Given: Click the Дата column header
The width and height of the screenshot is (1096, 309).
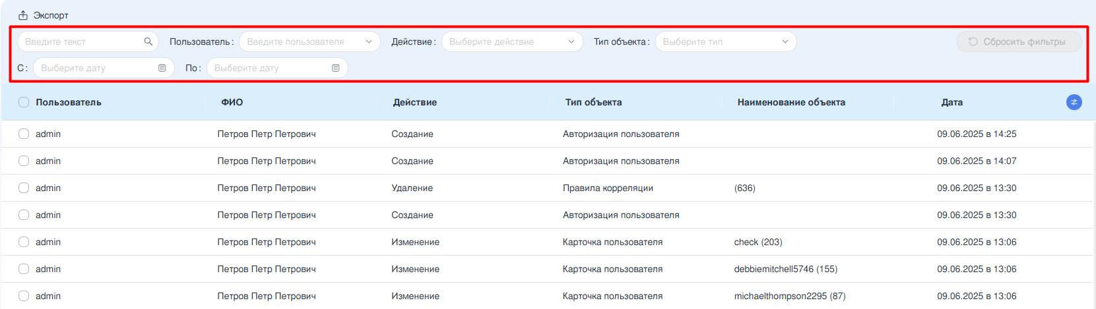Looking at the screenshot, I should click(951, 102).
